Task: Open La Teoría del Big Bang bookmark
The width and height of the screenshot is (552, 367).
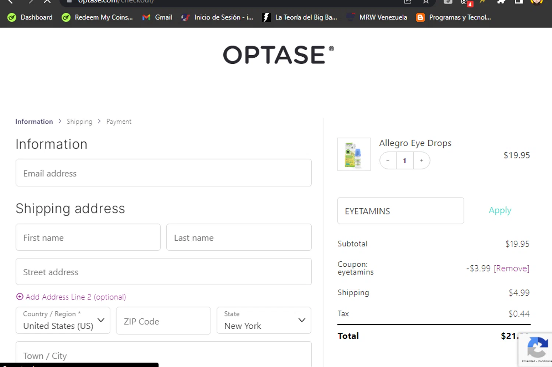Action: 300,17
